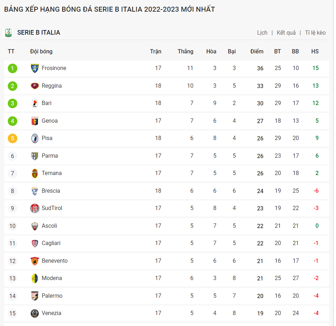This screenshot has height=326, width=336.
Task: Click the Pisa team name
Action: pos(47,138)
